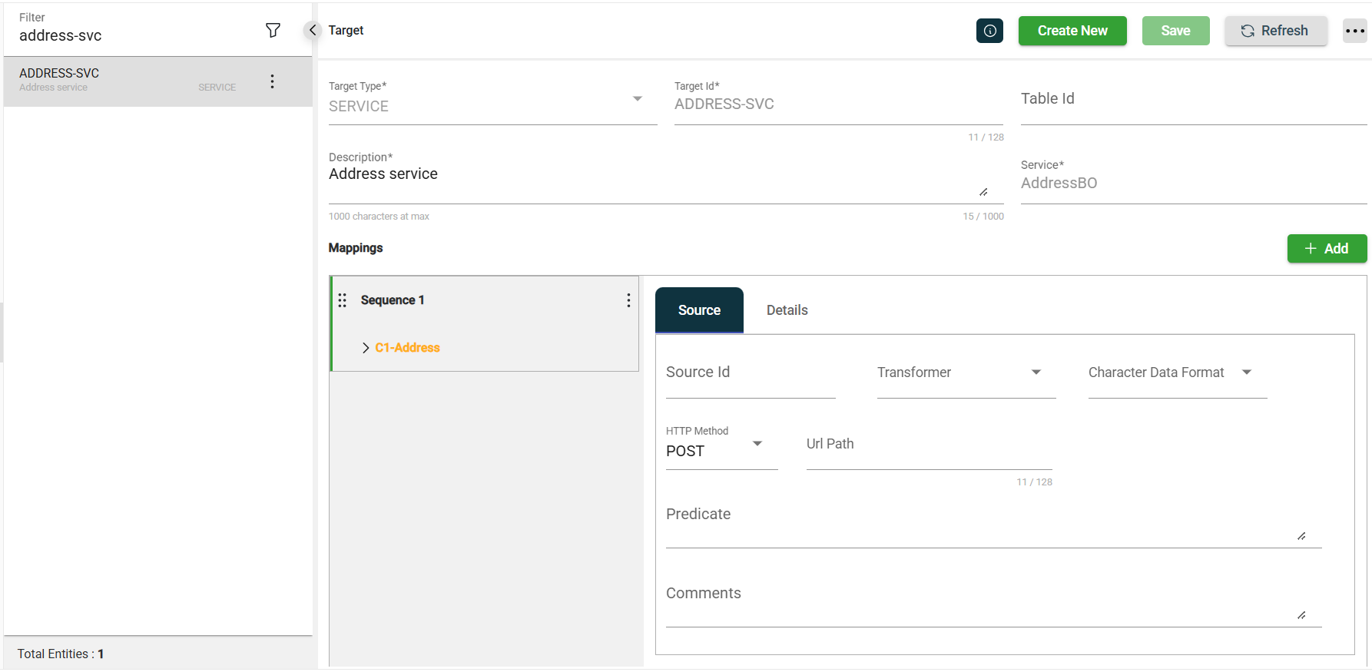
Task: Switch to the Details tab
Action: 787,310
